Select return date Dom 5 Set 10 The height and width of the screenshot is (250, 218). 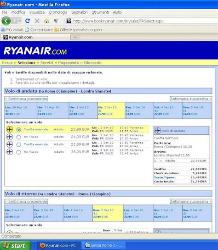(108, 213)
